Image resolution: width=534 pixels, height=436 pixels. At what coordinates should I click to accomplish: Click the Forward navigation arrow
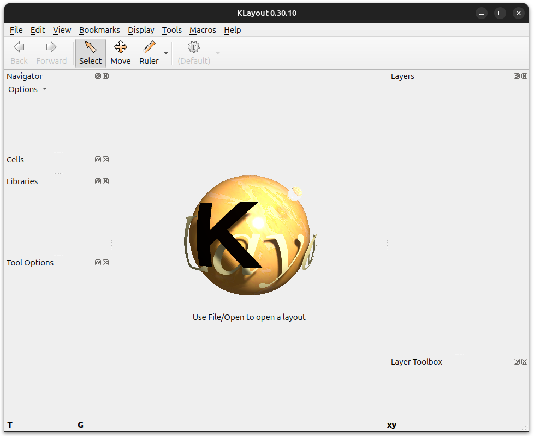point(51,53)
